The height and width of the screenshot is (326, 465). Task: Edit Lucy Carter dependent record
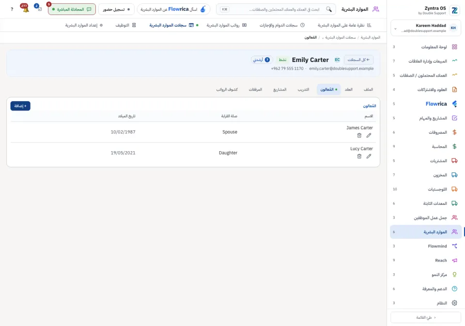point(369,156)
